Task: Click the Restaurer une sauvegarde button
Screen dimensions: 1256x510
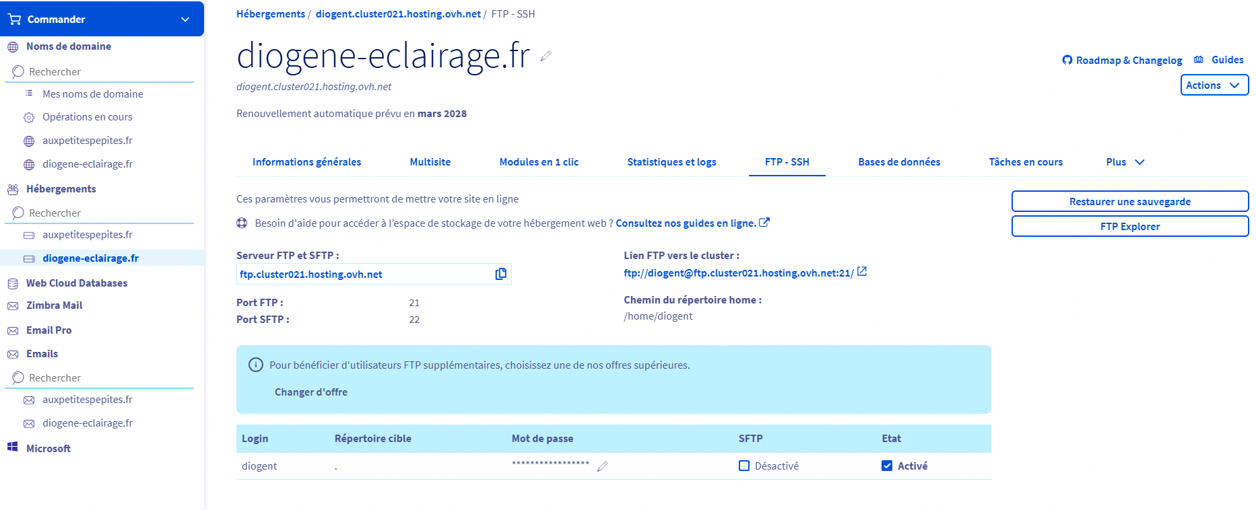Action: click(1129, 202)
